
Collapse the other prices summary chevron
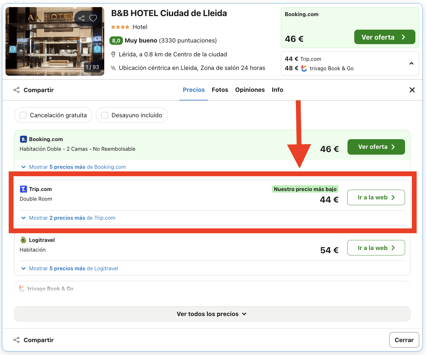411,63
